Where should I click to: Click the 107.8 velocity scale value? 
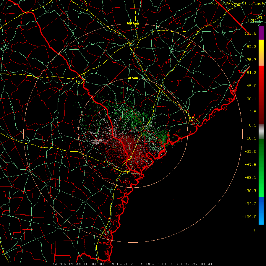point(250,33)
